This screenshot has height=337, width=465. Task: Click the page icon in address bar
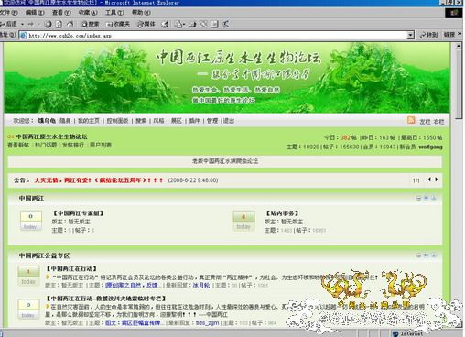point(23,36)
